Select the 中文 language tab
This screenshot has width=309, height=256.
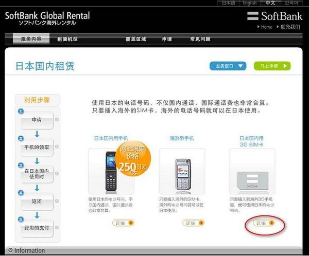[x=270, y=3]
